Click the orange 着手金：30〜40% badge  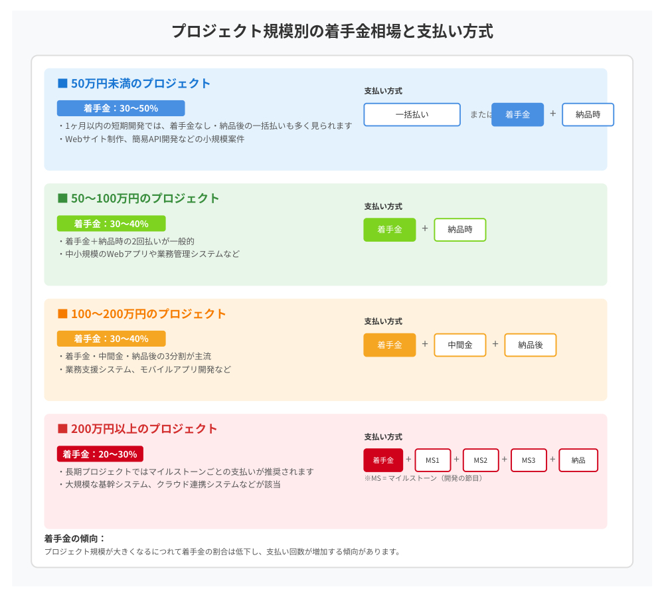(x=111, y=339)
